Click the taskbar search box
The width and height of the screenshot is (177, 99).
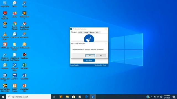(29, 97)
